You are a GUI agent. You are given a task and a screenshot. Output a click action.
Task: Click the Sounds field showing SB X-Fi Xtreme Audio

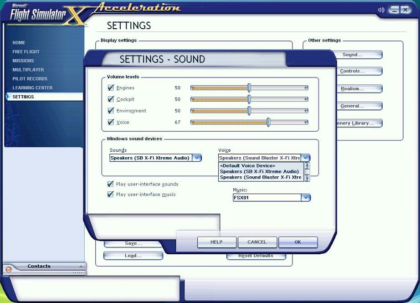[151, 158]
